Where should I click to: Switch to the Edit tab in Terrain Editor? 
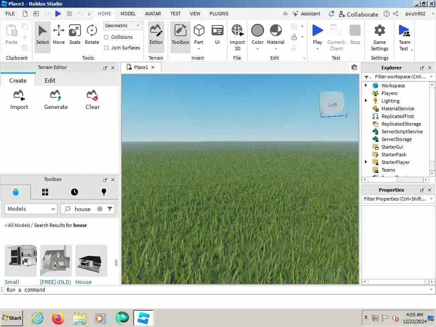50,80
